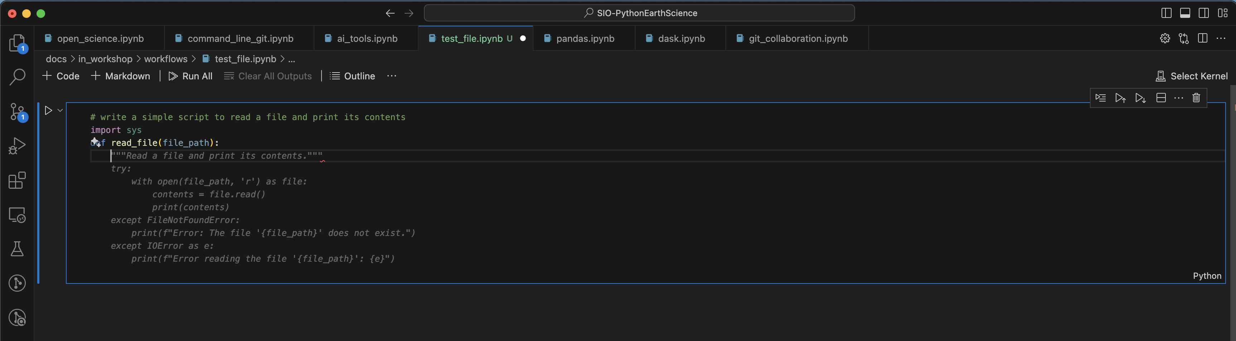Image resolution: width=1236 pixels, height=341 pixels.
Task: Switch to the pandas.ipynb tab
Action: pos(584,38)
